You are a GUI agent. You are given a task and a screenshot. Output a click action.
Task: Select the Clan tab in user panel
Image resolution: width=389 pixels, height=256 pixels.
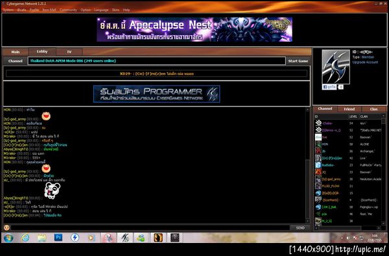pyautogui.click(x=373, y=109)
